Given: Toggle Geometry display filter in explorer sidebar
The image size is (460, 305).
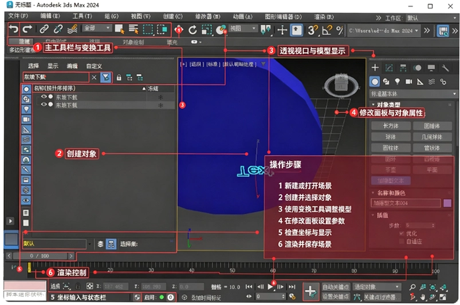Looking at the screenshot, I should 26,89.
